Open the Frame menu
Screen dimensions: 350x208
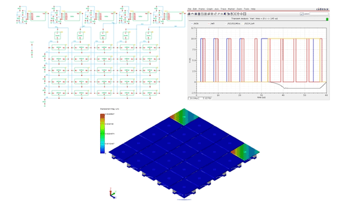201,9
